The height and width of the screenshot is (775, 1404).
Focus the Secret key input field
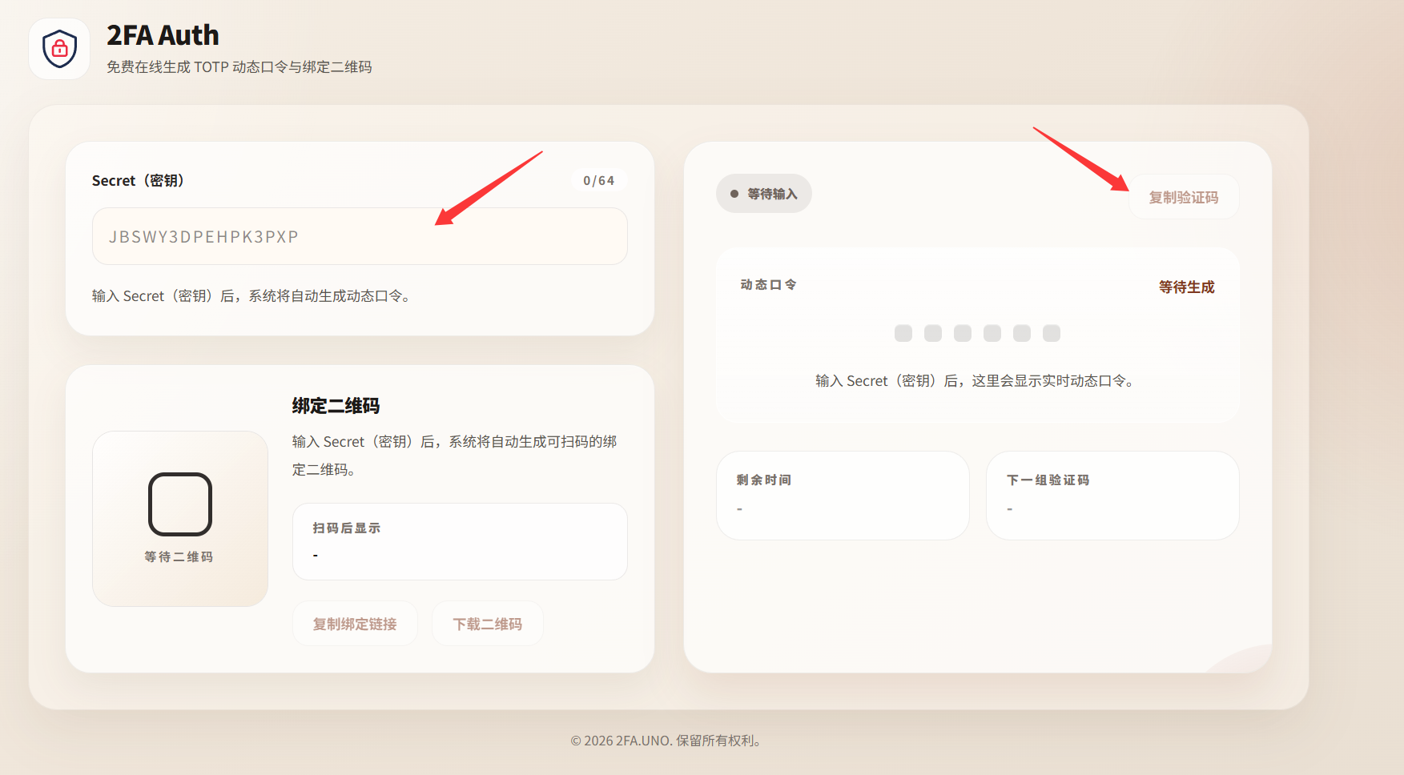pyautogui.click(x=360, y=236)
